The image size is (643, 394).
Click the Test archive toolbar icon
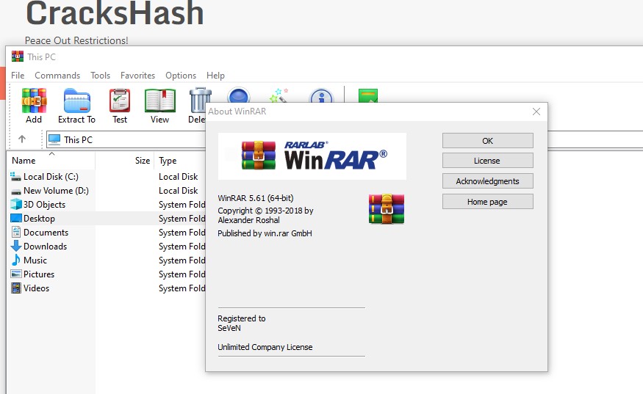(120, 101)
